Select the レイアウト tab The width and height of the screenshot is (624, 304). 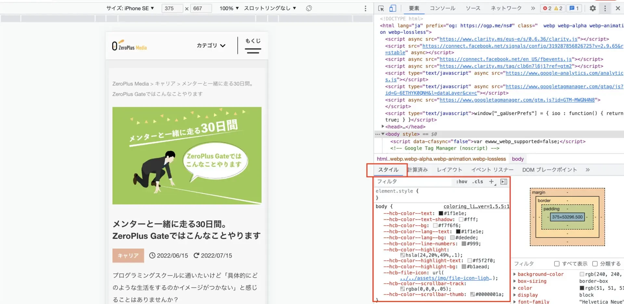coord(449,170)
